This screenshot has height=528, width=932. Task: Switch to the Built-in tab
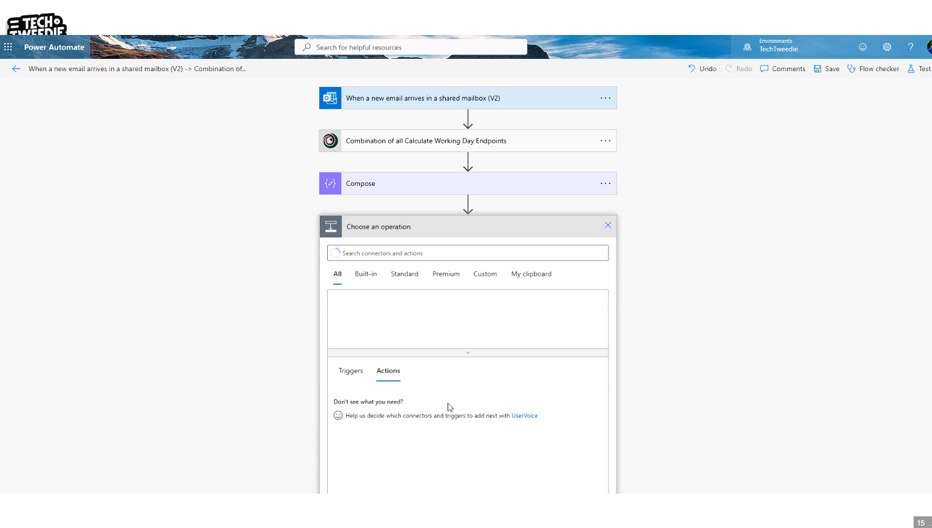[365, 274]
